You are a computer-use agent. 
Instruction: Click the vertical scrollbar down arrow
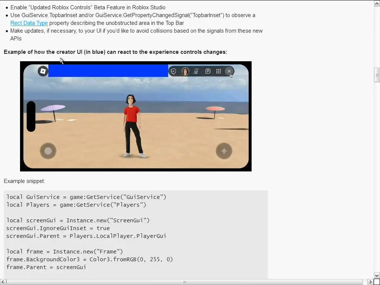(377, 276)
